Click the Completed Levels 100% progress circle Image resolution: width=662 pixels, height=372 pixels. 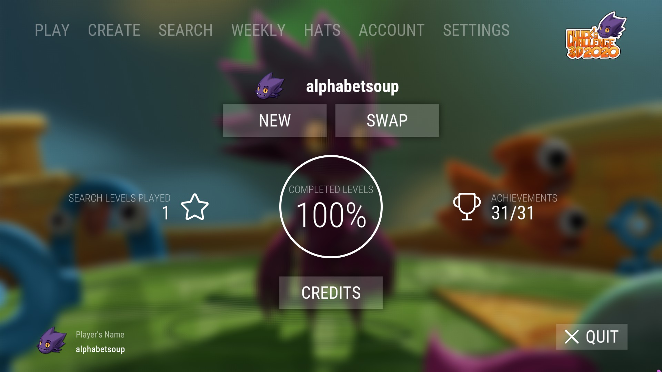coord(331,207)
